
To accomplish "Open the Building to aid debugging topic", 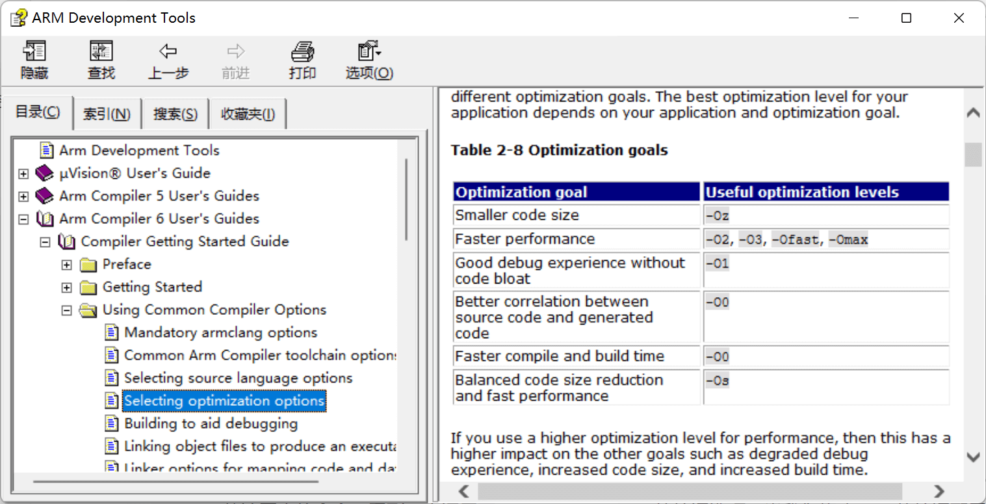I will 211,424.
